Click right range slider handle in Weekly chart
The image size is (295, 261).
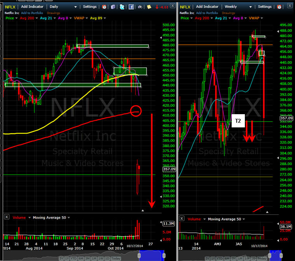tap(281, 255)
